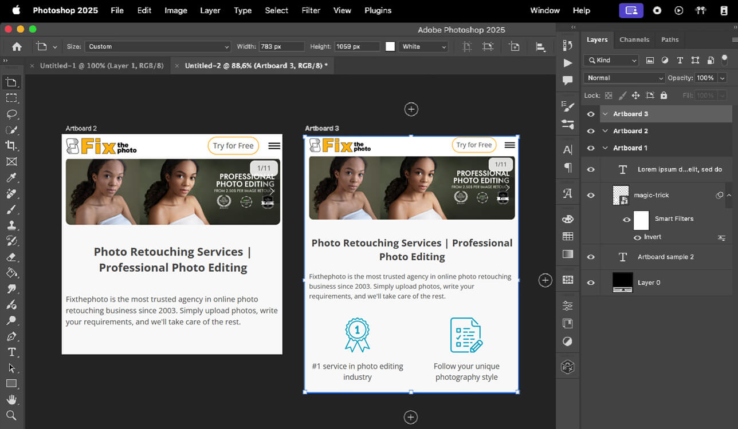Click the Height input field
Screen dimensions: 738x429
pyautogui.click(x=357, y=46)
